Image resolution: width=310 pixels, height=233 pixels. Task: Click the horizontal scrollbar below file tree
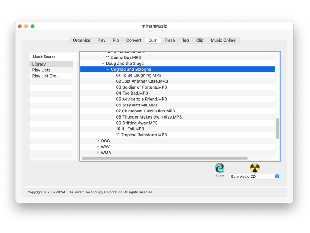(x=165, y=159)
